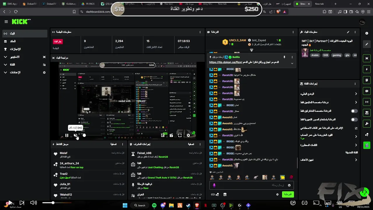
Task: Edit stream info with panel pencil icon
Action: 348,32
